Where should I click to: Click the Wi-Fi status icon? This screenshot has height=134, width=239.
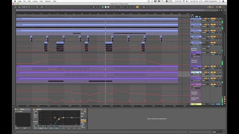pyautogui.click(x=184, y=1)
